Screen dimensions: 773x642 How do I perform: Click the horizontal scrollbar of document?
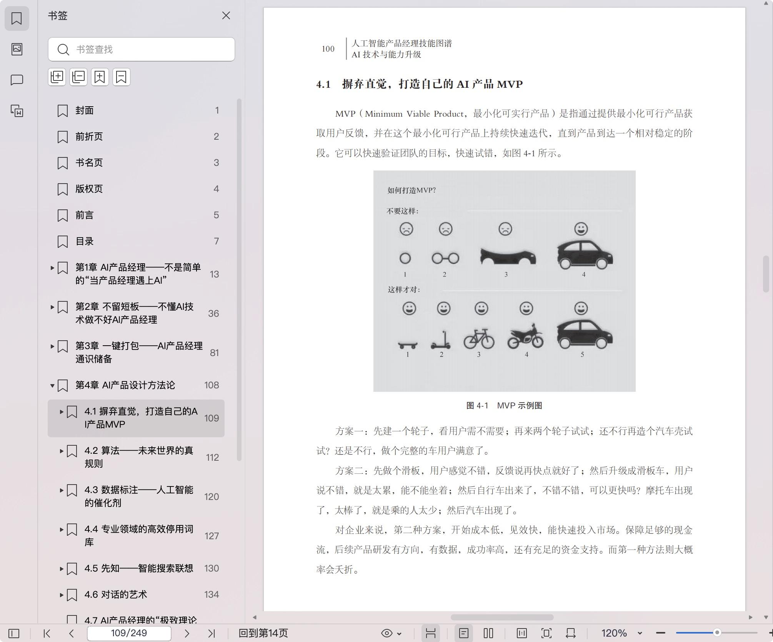(502, 617)
